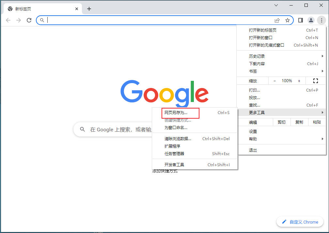Click the fullscreen icon in zoom row
Screen dimensions: 329x233
316,81
